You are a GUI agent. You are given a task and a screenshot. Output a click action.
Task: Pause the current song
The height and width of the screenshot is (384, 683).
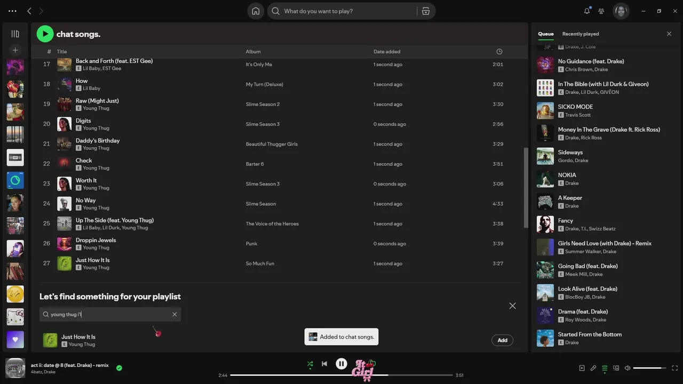pos(341,364)
